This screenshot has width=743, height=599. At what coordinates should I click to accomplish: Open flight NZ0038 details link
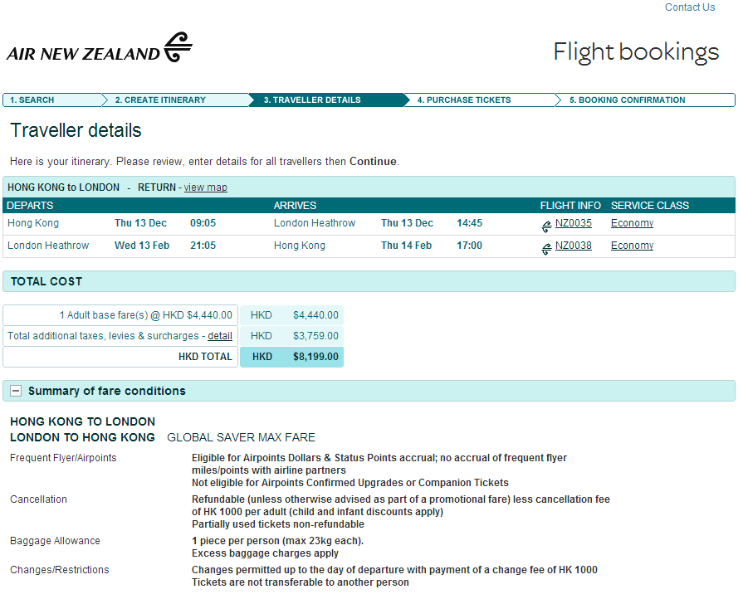tap(574, 246)
